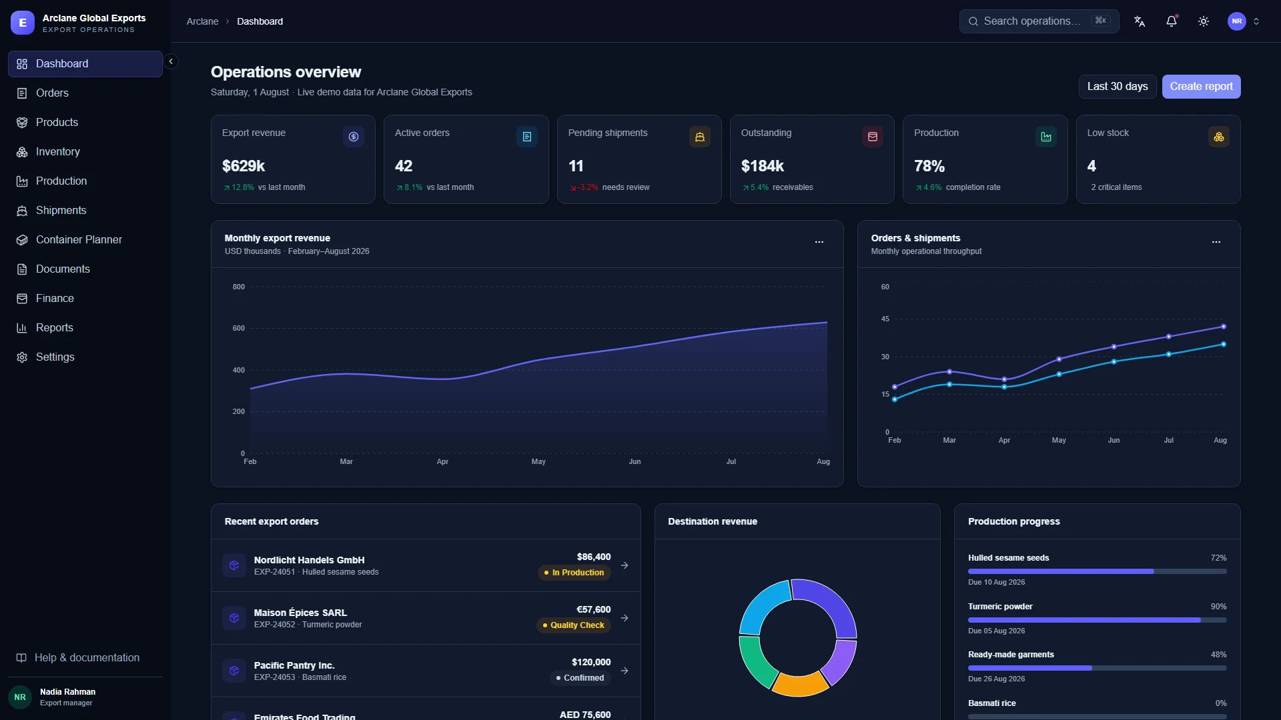
Task: Open Dashboard in the sidebar
Action: tap(85, 64)
